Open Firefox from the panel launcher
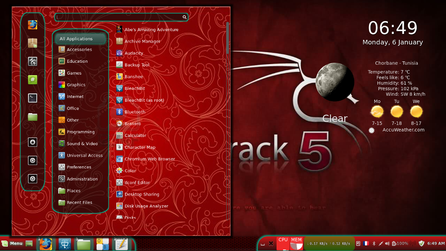Viewport: 446px width, 251px height. (x=46, y=244)
